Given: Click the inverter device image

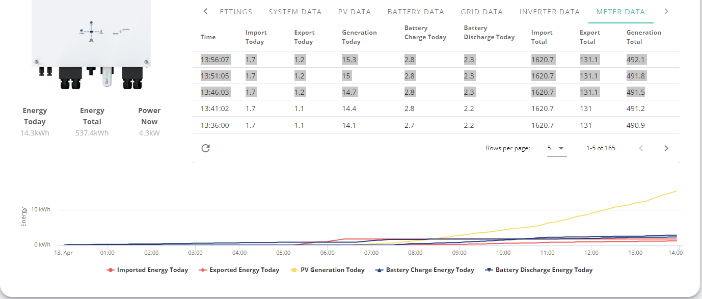Looking at the screenshot, I should pos(91,45).
